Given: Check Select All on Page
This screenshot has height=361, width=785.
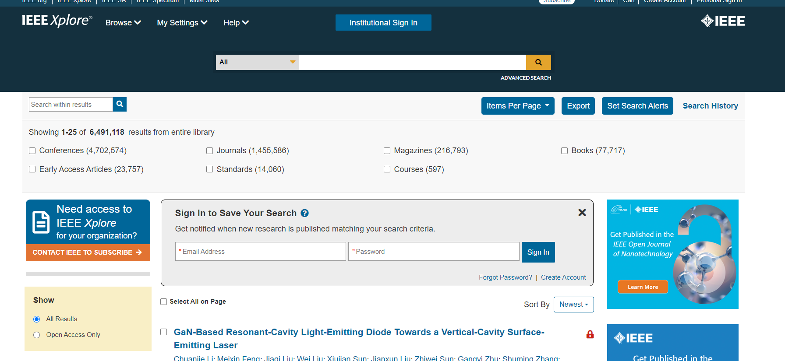Looking at the screenshot, I should [163, 301].
